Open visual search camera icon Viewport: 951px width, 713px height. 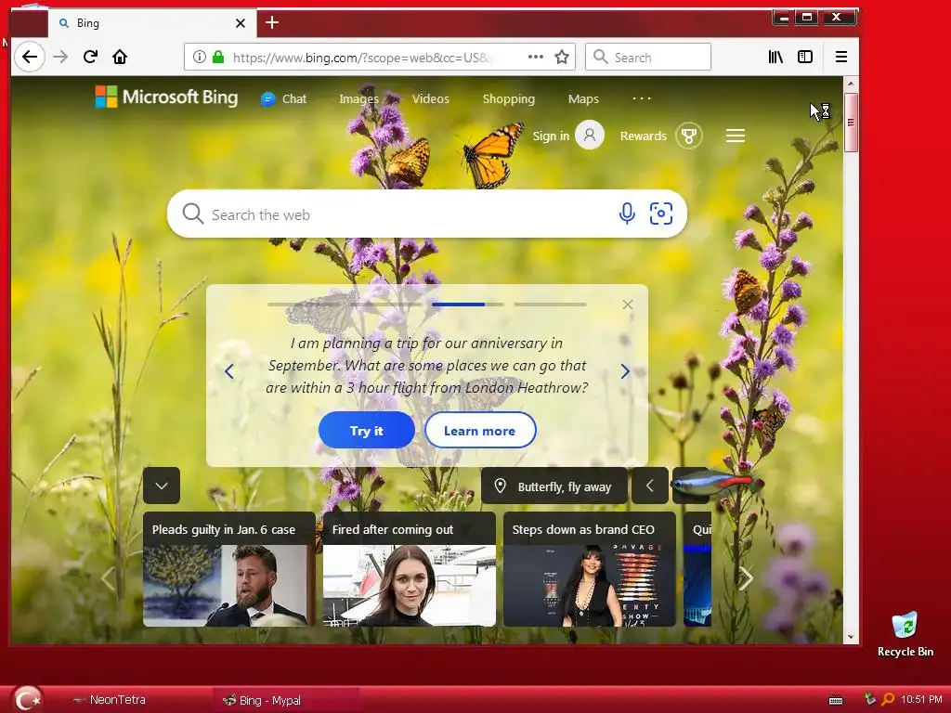[x=661, y=214]
